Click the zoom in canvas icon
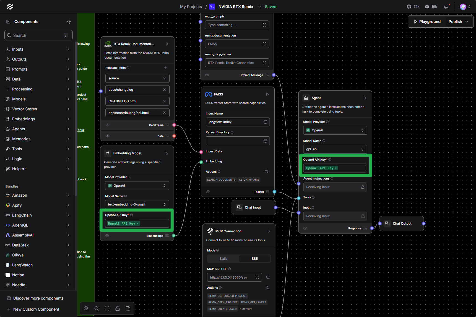This screenshot has width=476, height=317. pos(86,308)
